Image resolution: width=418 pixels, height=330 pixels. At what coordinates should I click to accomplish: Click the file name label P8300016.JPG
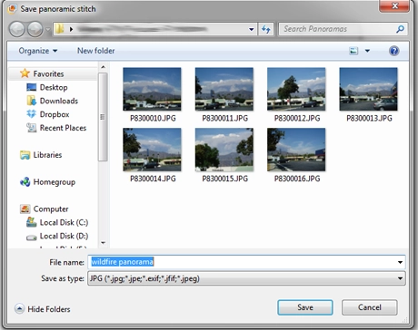point(297,179)
